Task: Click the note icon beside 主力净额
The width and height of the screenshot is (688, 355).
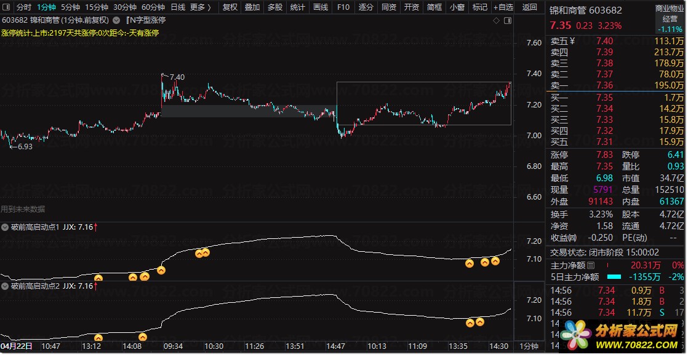Action: (x=591, y=265)
